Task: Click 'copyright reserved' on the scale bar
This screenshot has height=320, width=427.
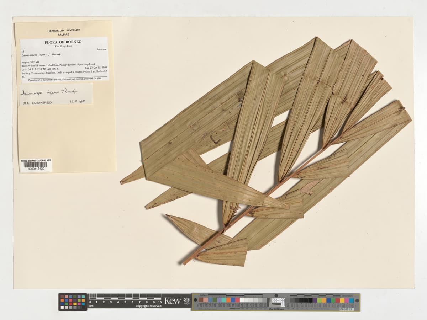Action: [x=148, y=306]
